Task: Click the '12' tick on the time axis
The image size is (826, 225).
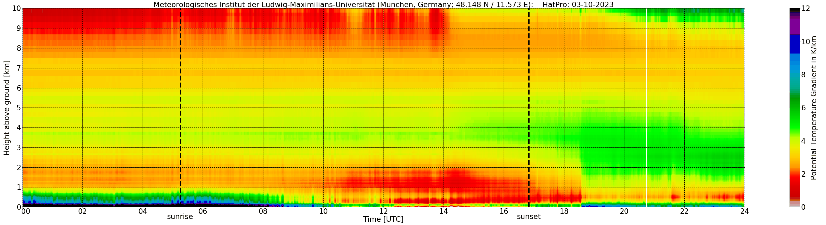Action: click(384, 212)
